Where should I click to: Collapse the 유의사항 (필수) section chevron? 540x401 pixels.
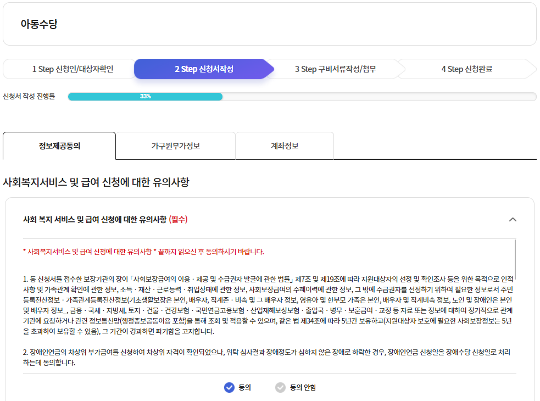(513, 219)
